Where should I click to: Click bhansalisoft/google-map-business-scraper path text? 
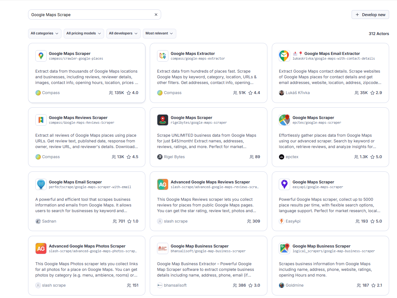[x=208, y=251]
